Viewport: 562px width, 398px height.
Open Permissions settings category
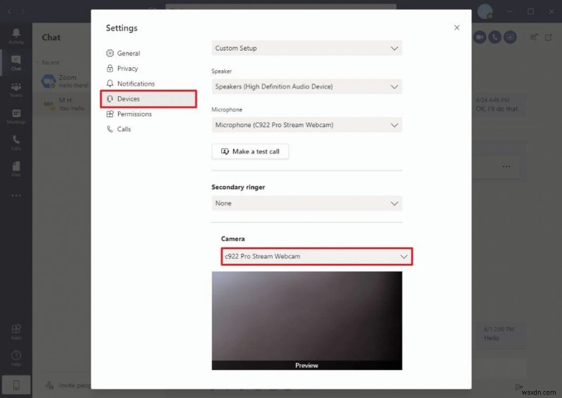point(129,114)
